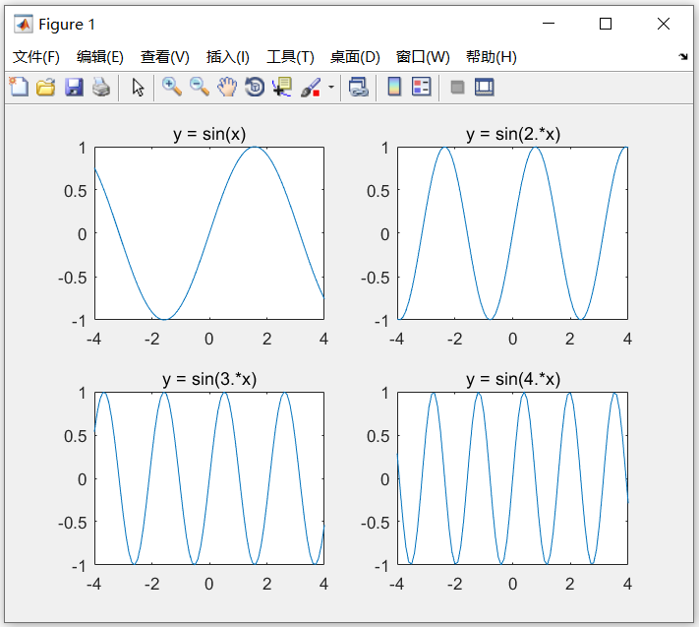The image size is (699, 627).
Task: Open the 文件(F) menu
Action: point(36,57)
